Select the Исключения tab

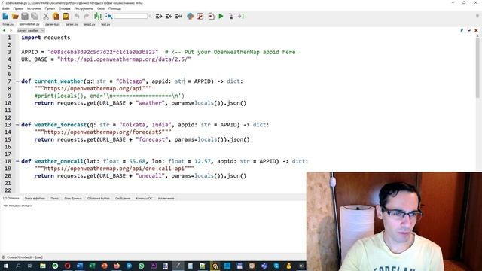click(x=166, y=199)
